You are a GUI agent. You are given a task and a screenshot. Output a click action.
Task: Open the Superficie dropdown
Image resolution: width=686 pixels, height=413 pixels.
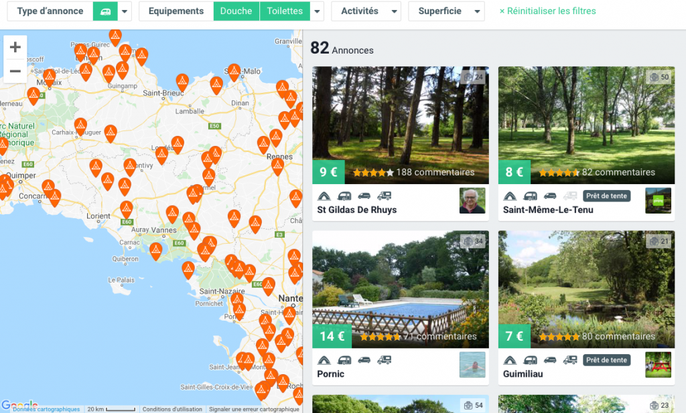(446, 11)
